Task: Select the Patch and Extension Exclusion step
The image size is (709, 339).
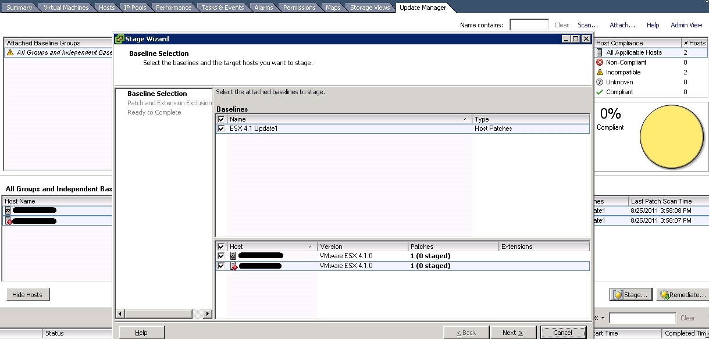Action: click(x=170, y=103)
